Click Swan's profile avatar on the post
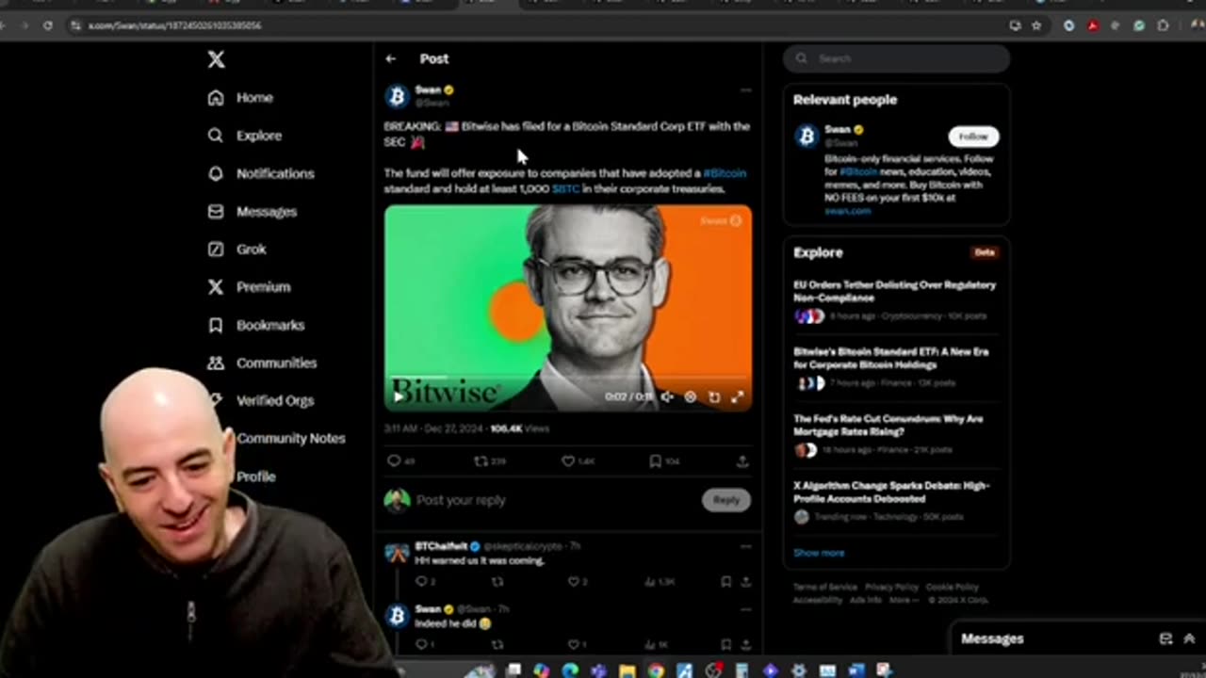This screenshot has height=678, width=1206. (397, 96)
